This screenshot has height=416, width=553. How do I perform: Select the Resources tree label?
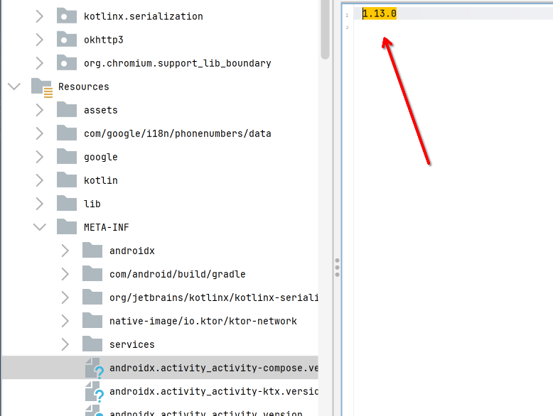84,87
